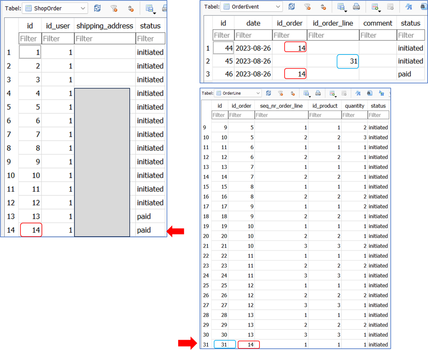Focus the quantity filter field in OrderLine
Screen dimensions: 428x350
355,115
